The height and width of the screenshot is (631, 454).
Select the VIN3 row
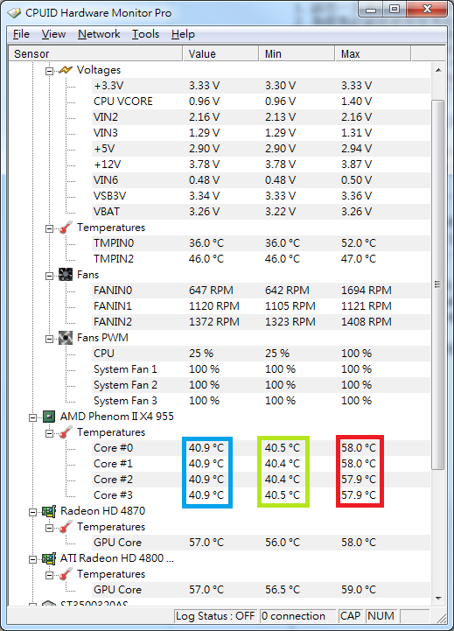coord(261,133)
